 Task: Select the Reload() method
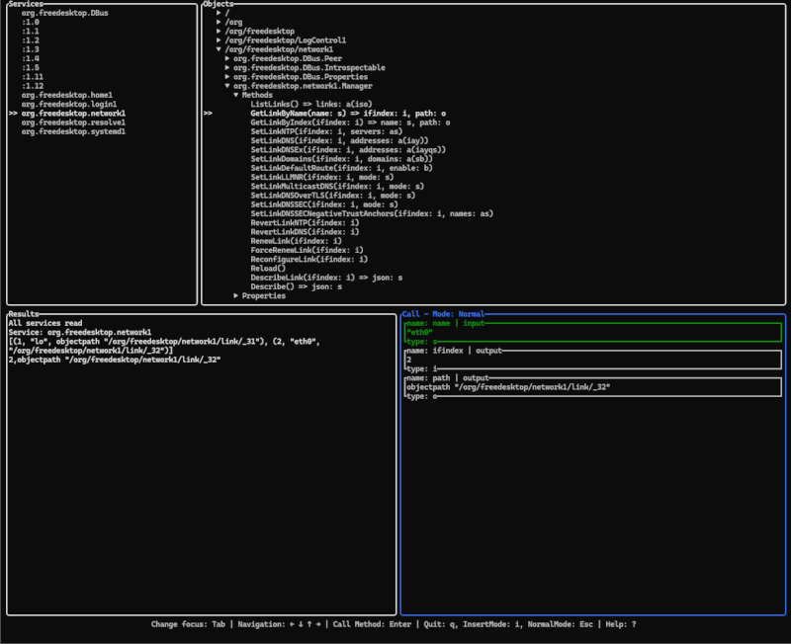268,268
